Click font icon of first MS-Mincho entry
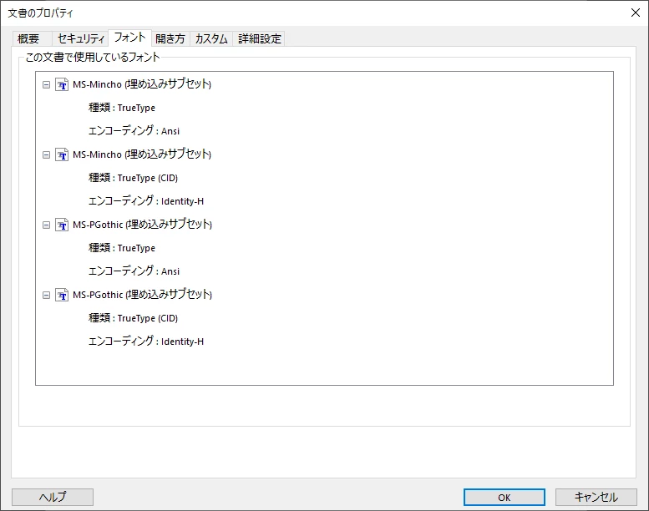 tap(62, 84)
